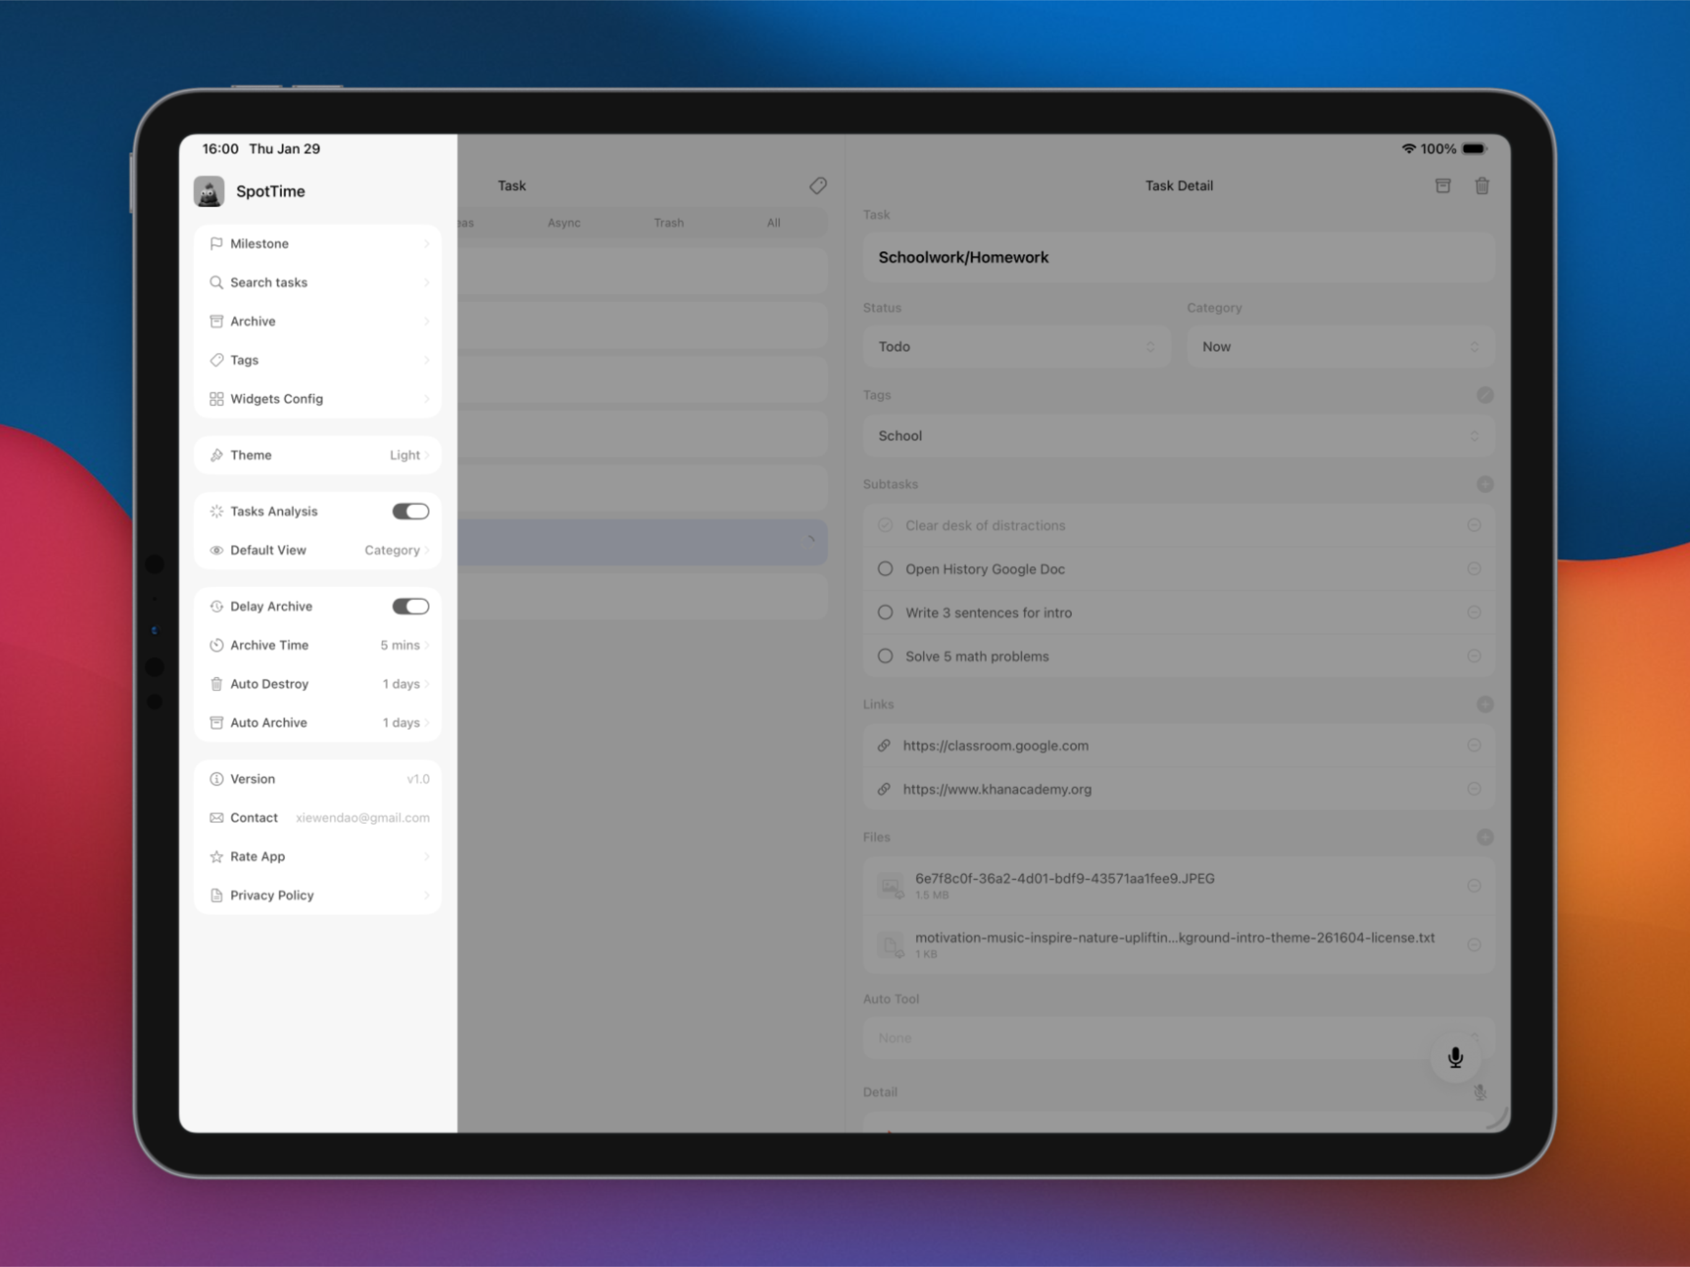
Task: Open the Tags settings row
Action: [318, 360]
